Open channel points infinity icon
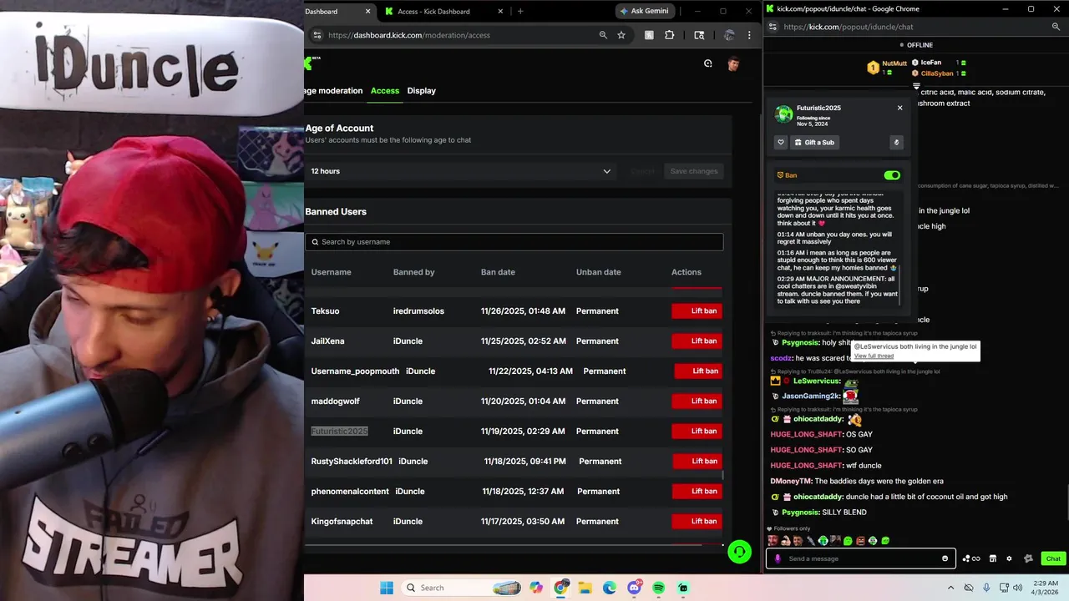 971,558
